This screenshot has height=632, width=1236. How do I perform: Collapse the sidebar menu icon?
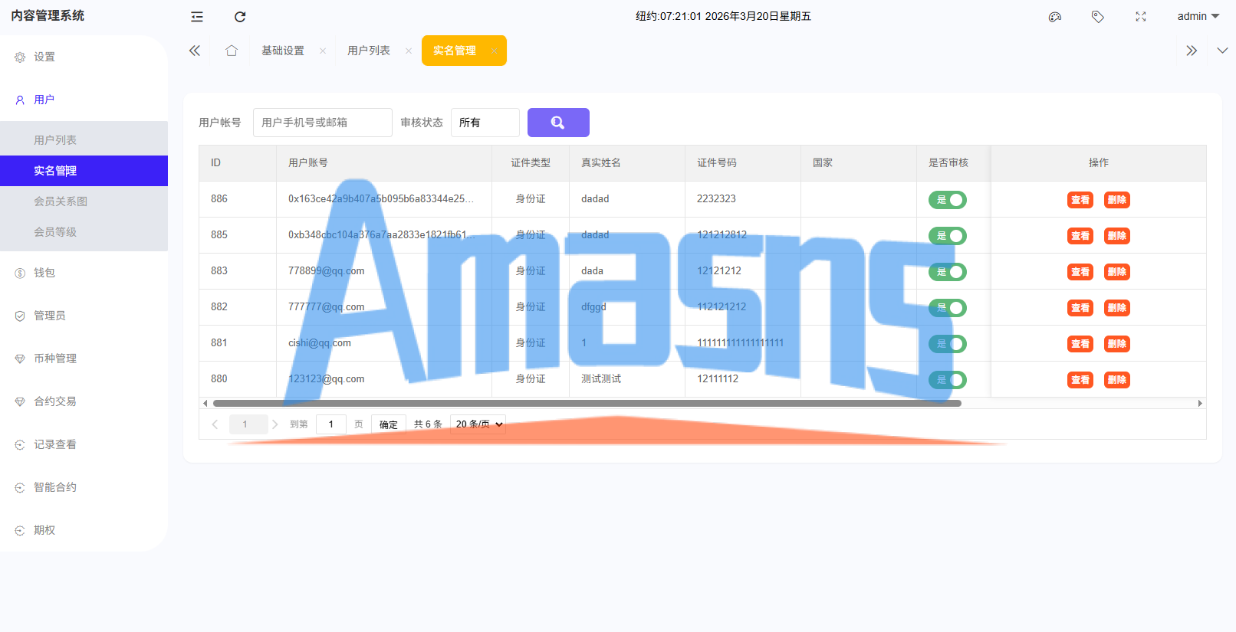pos(197,16)
